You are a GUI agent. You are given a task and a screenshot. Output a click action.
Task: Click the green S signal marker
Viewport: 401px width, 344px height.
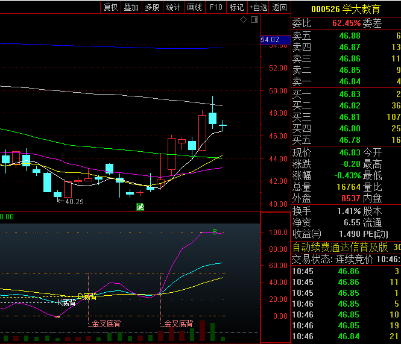[214, 231]
